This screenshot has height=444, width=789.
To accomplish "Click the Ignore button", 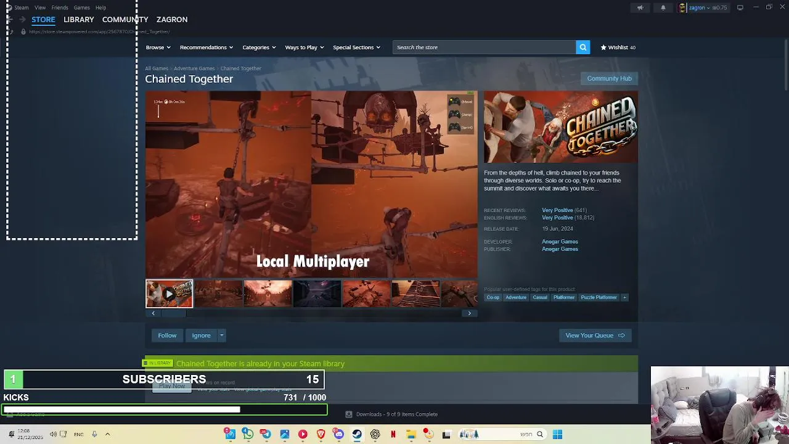I will pos(201,335).
